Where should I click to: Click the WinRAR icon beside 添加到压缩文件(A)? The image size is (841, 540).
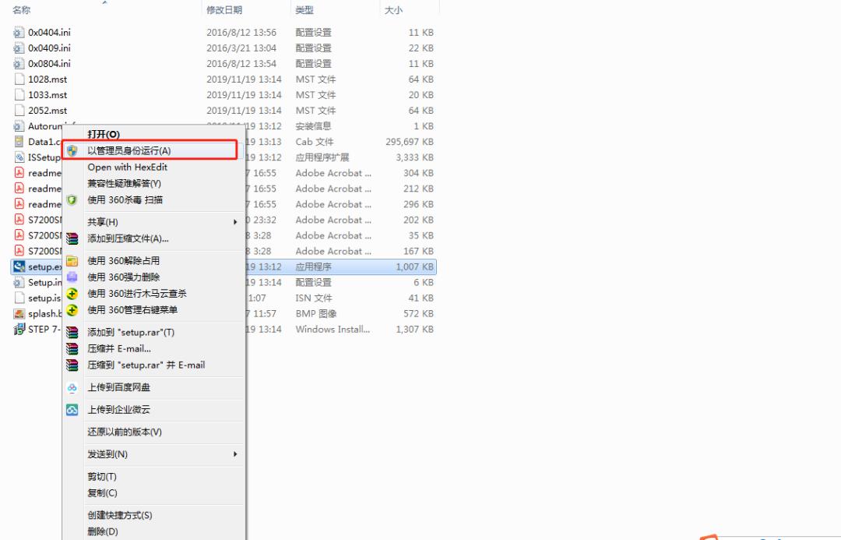[x=72, y=239]
